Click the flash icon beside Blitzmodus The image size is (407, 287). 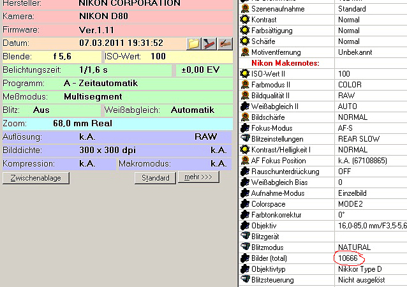(x=245, y=247)
